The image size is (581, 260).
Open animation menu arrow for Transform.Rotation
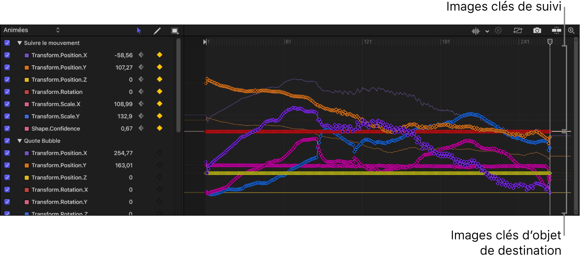click(141, 92)
